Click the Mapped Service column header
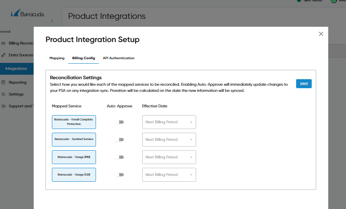The height and width of the screenshot is (209, 346). click(67, 106)
